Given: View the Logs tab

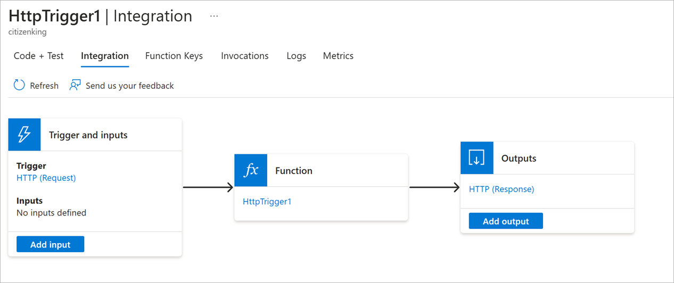Looking at the screenshot, I should click(x=296, y=56).
